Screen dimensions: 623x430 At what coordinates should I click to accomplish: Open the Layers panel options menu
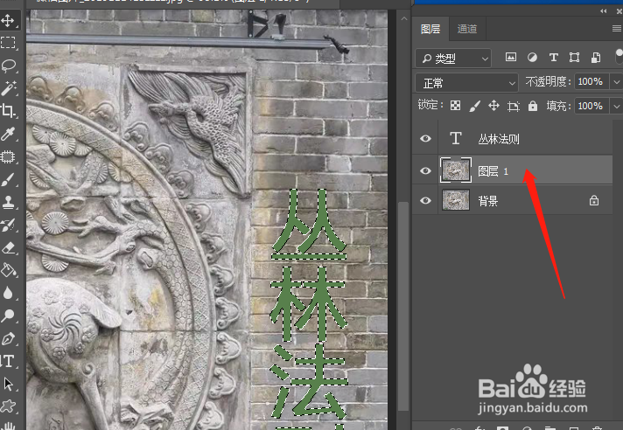(x=617, y=29)
